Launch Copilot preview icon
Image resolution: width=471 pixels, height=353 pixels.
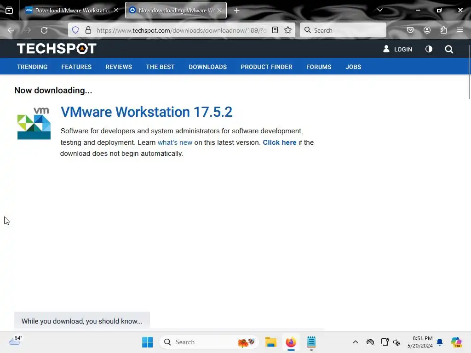tap(456, 342)
